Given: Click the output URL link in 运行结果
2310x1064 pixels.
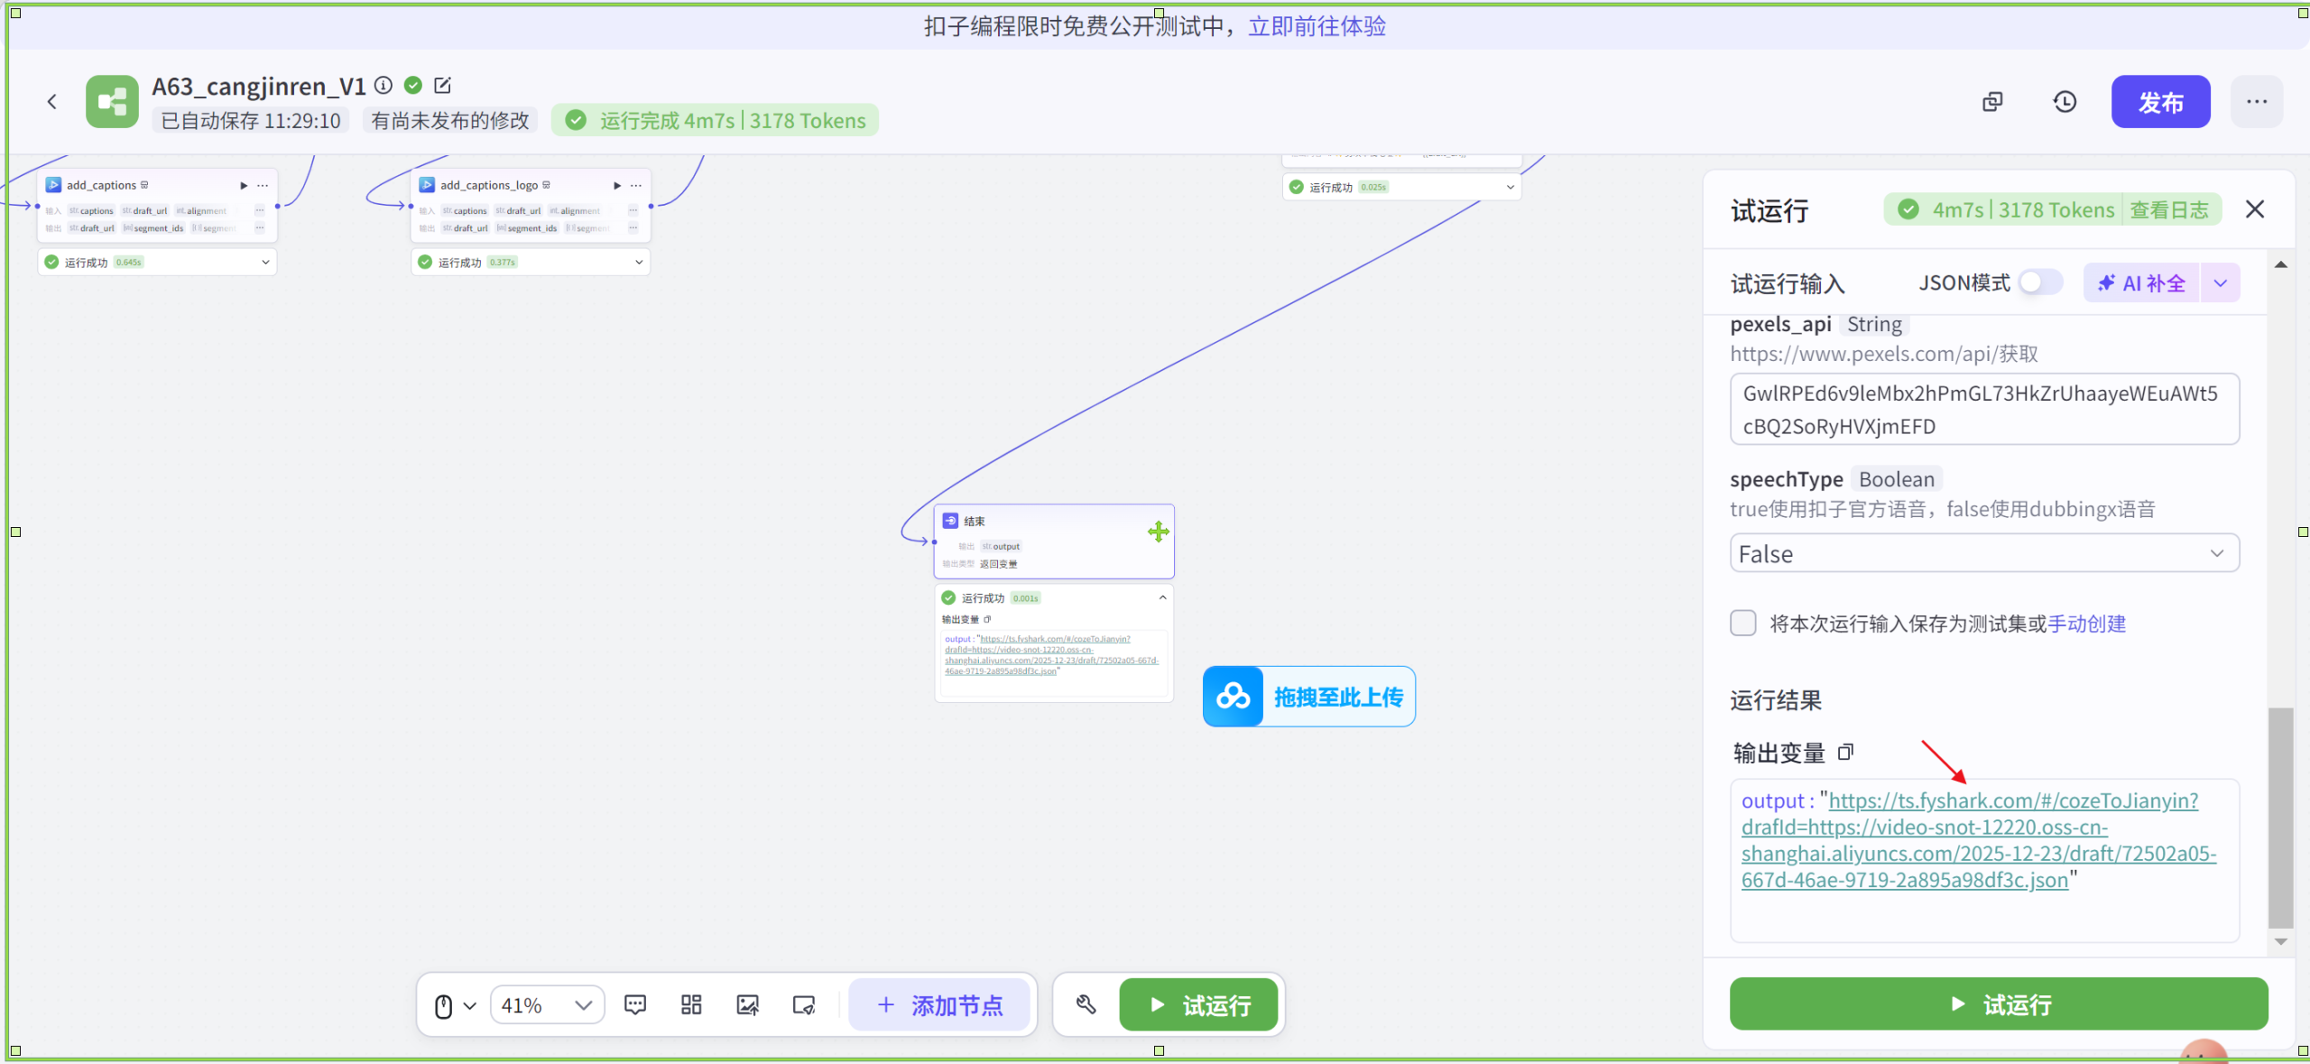Looking at the screenshot, I should (x=1976, y=839).
